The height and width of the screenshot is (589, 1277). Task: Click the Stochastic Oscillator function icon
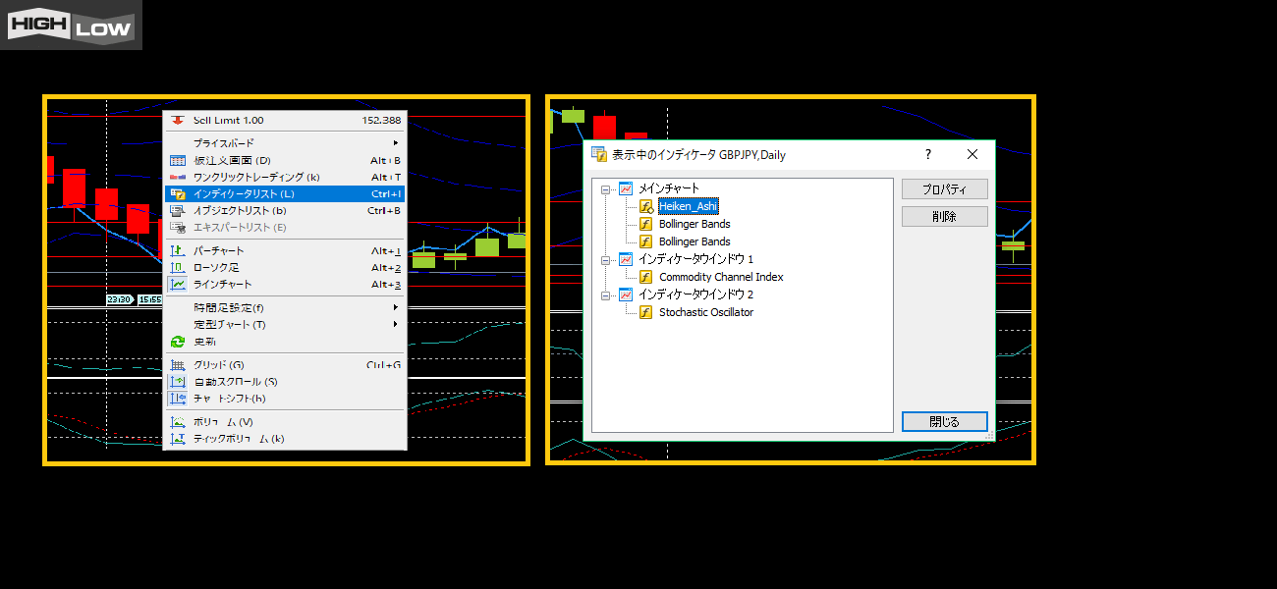click(645, 312)
